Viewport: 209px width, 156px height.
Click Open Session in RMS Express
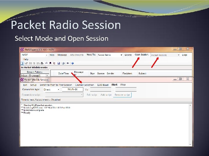tap(142, 55)
